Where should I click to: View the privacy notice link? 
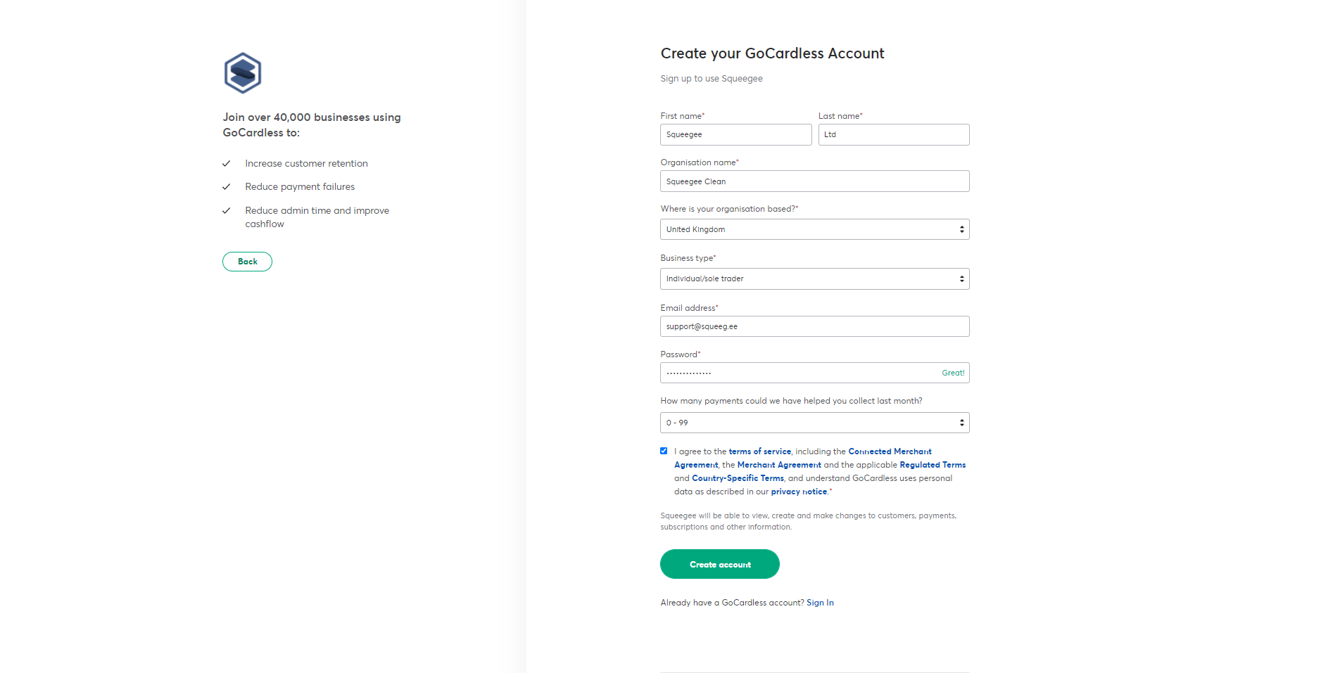click(x=798, y=492)
